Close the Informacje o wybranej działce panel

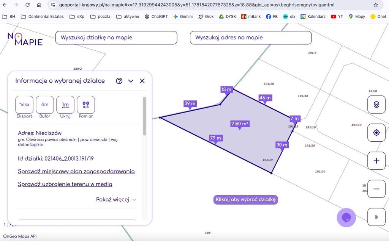pos(142,81)
